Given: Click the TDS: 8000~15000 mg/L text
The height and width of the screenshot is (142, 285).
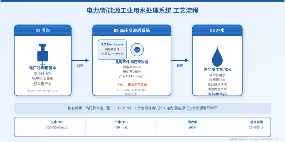Looking at the screenshot, I should tap(132, 90).
